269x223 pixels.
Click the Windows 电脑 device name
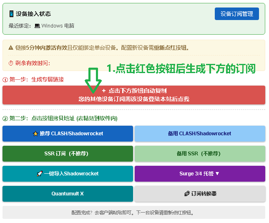click(x=58, y=26)
